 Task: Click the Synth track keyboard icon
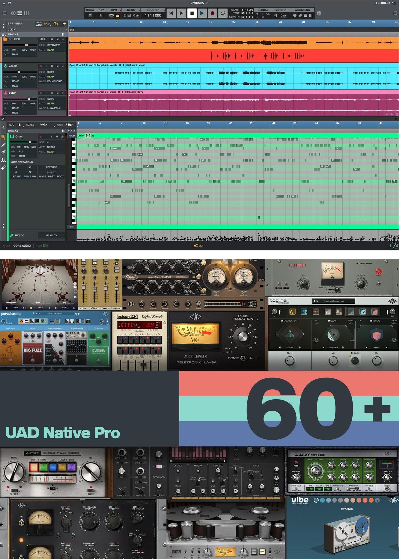tap(5, 93)
